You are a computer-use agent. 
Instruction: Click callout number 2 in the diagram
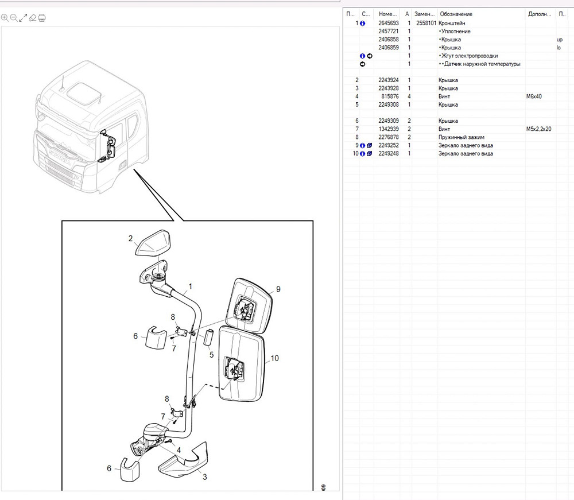131,239
